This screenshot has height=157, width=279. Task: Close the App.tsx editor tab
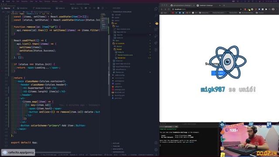pyautogui.click(x=14, y=8)
